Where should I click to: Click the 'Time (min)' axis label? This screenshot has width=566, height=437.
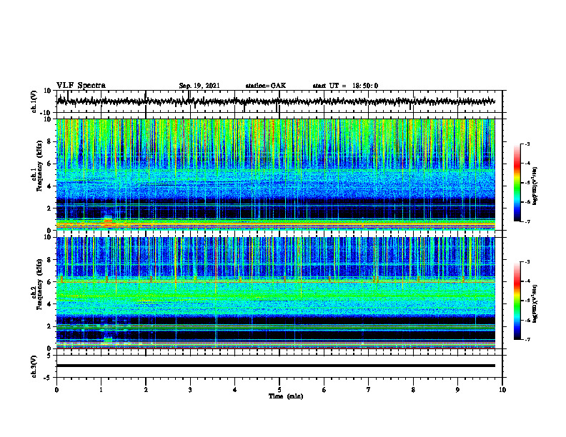(x=286, y=396)
